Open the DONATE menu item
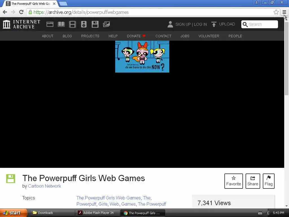This screenshot has width=289, height=217. (x=134, y=36)
